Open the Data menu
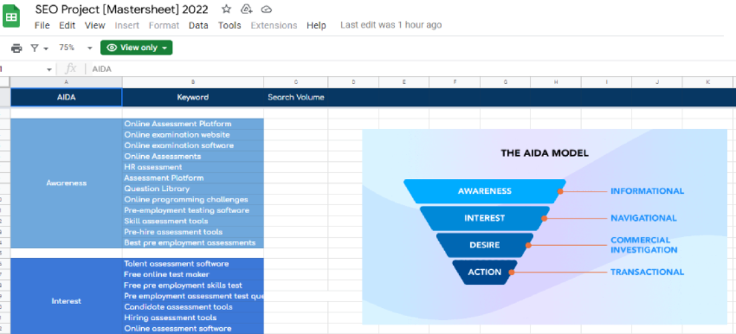 click(199, 25)
